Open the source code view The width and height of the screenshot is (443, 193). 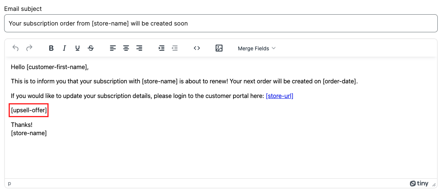(197, 48)
